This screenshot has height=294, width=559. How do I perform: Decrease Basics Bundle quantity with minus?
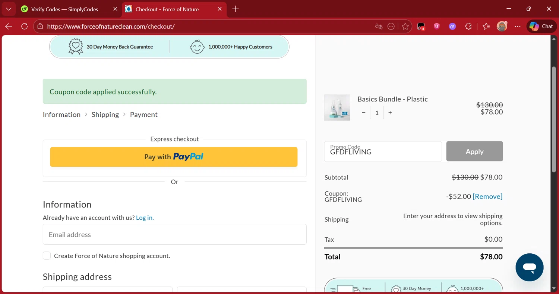click(x=364, y=113)
